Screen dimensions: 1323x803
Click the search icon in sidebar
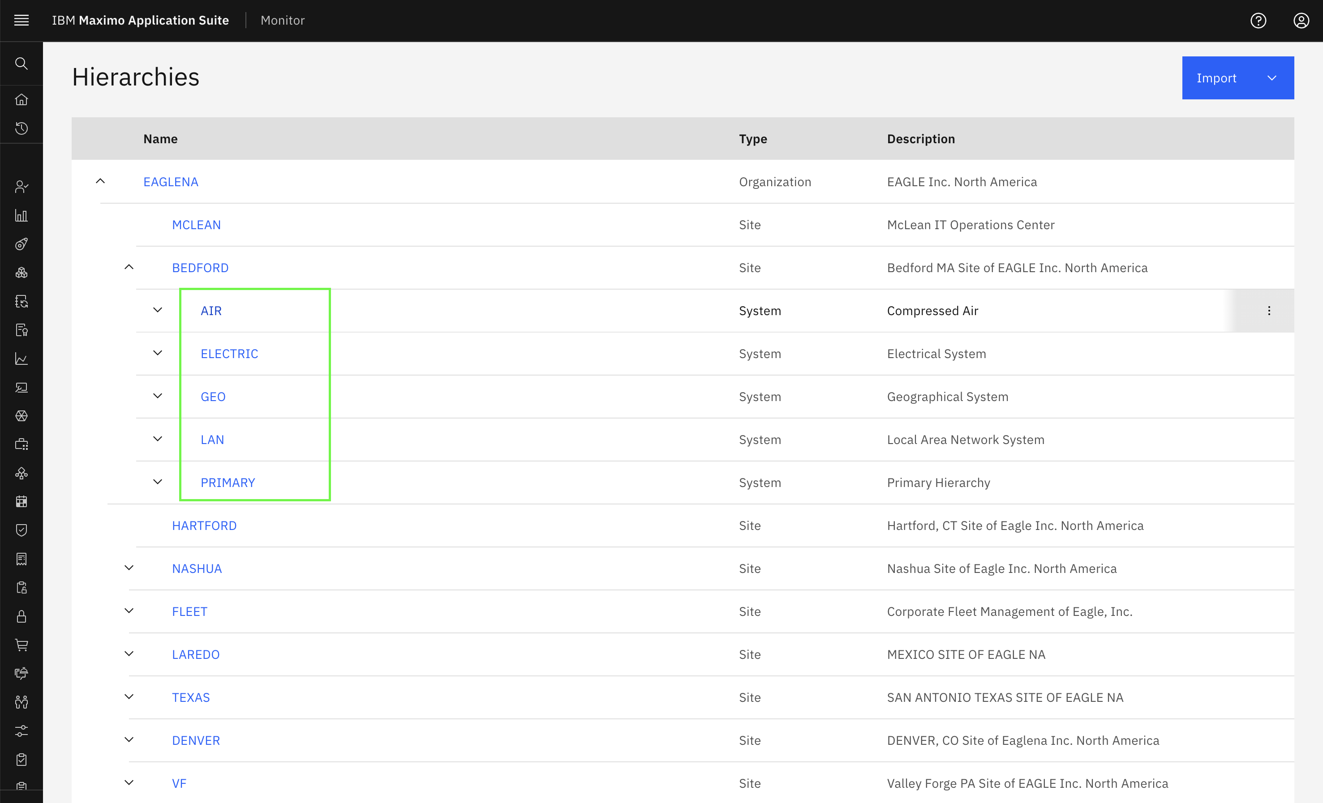21,64
